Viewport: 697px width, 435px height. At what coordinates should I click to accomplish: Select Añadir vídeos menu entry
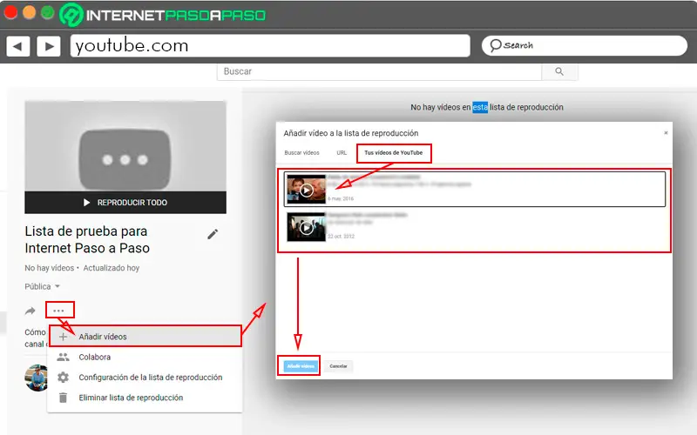point(145,337)
